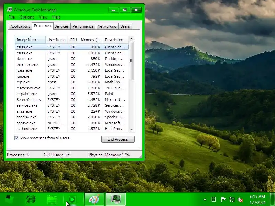The width and height of the screenshot is (275, 206).
Task: Launch Internet Explorer from the taskbar
Action: pos(31,199)
